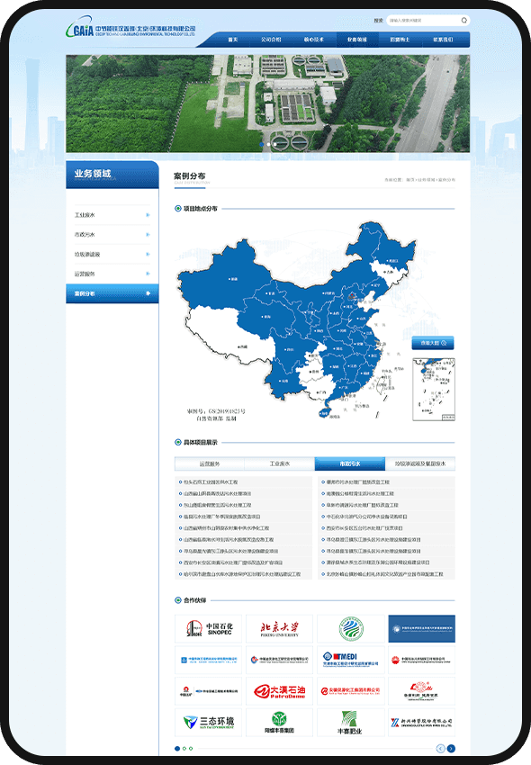Expand the 市政污水 sidebar item arrow
Screen dimensions: 531x765
[148, 235]
